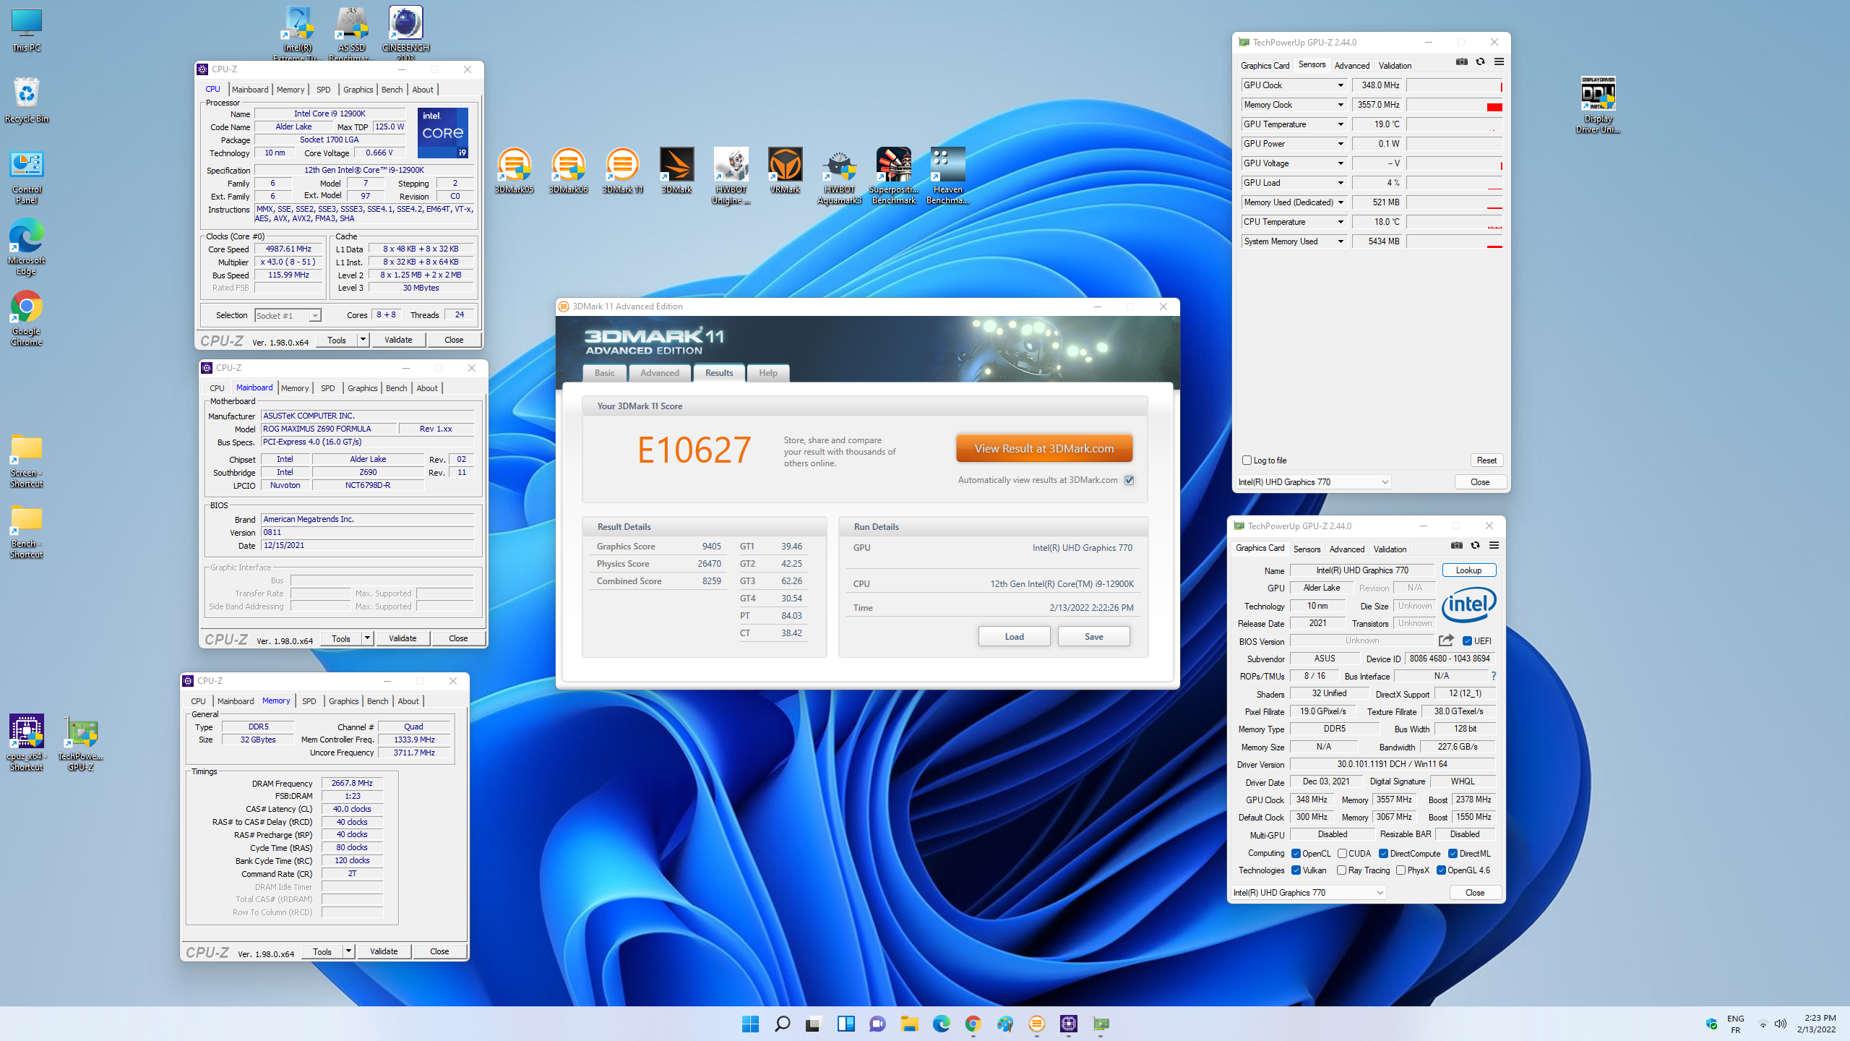Viewport: 1850px width, 1041px height.
Task: Switch to Advanced tab in 3DMark 11
Action: coord(659,373)
